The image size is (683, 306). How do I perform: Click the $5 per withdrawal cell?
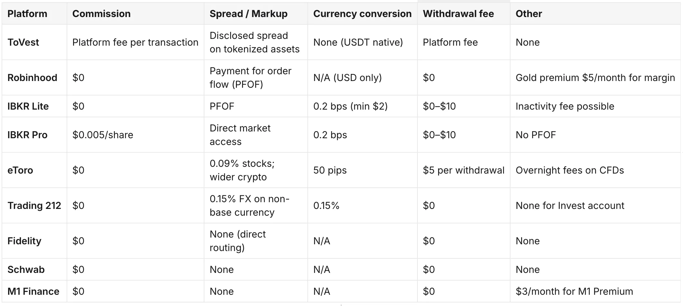point(463,170)
